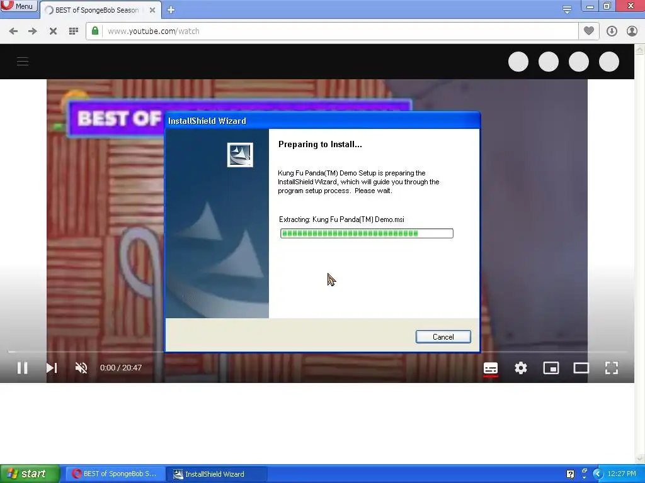The height and width of the screenshot is (483, 645).
Task: Close the BEST of SpongeBob tab
Action: [x=152, y=10]
